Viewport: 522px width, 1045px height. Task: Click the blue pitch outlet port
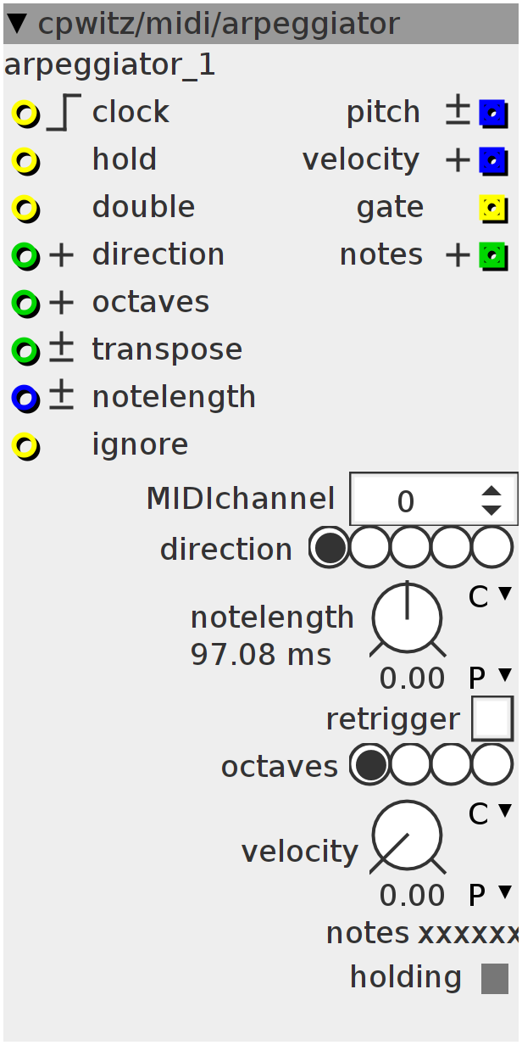coord(493,114)
